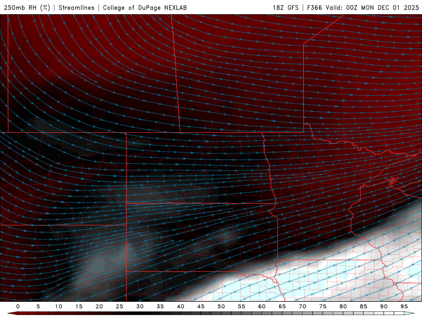Click the '25' tick label on colorbar
The image size is (422, 316).
(120, 307)
